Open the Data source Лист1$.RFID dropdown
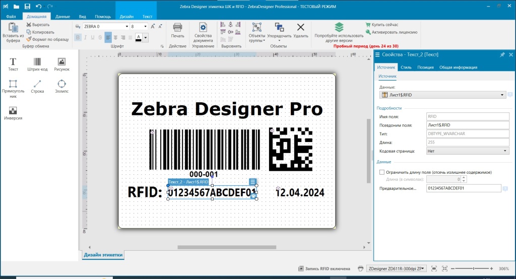 pyautogui.click(x=502, y=95)
